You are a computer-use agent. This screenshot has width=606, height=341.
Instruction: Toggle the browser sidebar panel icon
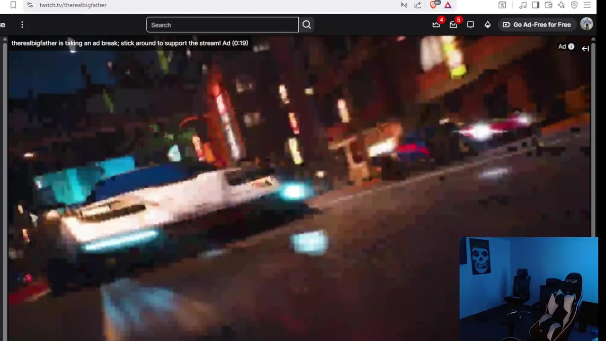(x=535, y=5)
